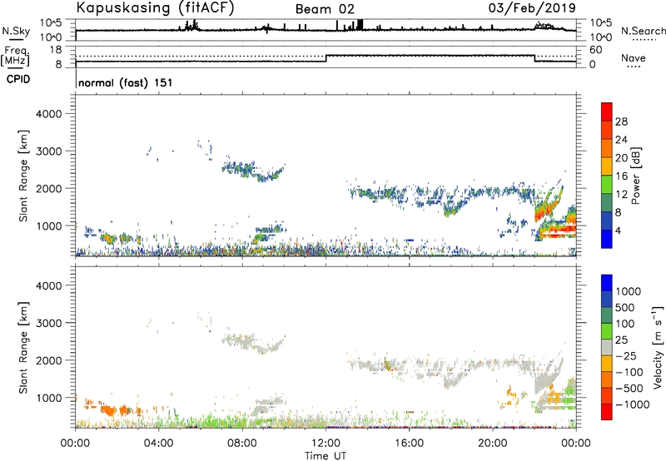The image size is (666, 461).
Task: Click the 'Nave' legend label
Action: (x=634, y=58)
